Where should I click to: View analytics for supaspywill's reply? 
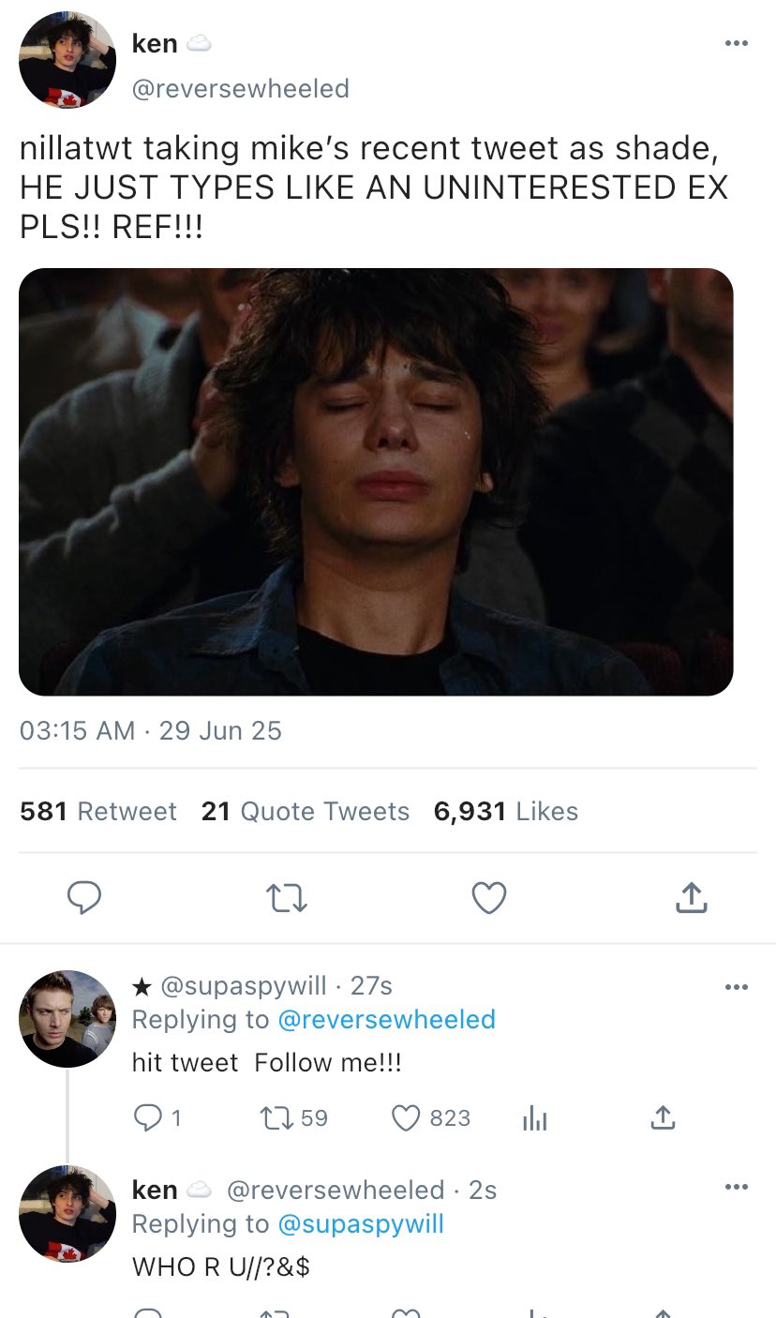[x=534, y=1117]
